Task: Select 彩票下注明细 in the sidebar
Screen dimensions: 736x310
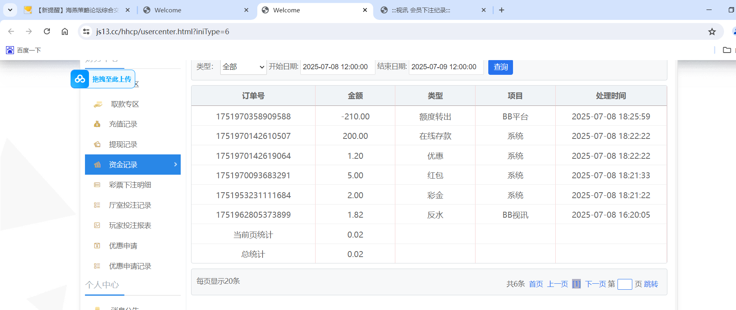Action: (130, 185)
